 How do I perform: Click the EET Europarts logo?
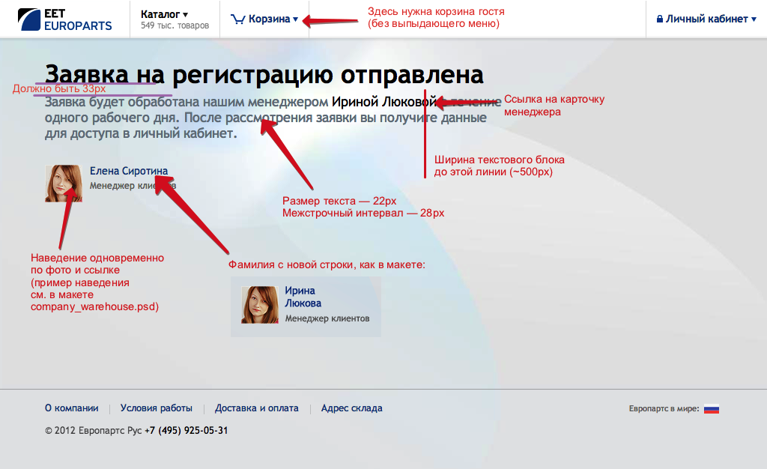(65, 19)
